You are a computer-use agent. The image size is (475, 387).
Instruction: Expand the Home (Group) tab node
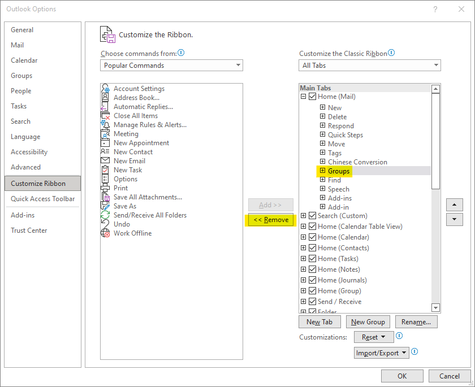coord(303,291)
